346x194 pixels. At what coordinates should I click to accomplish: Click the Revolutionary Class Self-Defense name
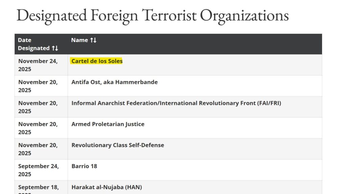pos(118,145)
